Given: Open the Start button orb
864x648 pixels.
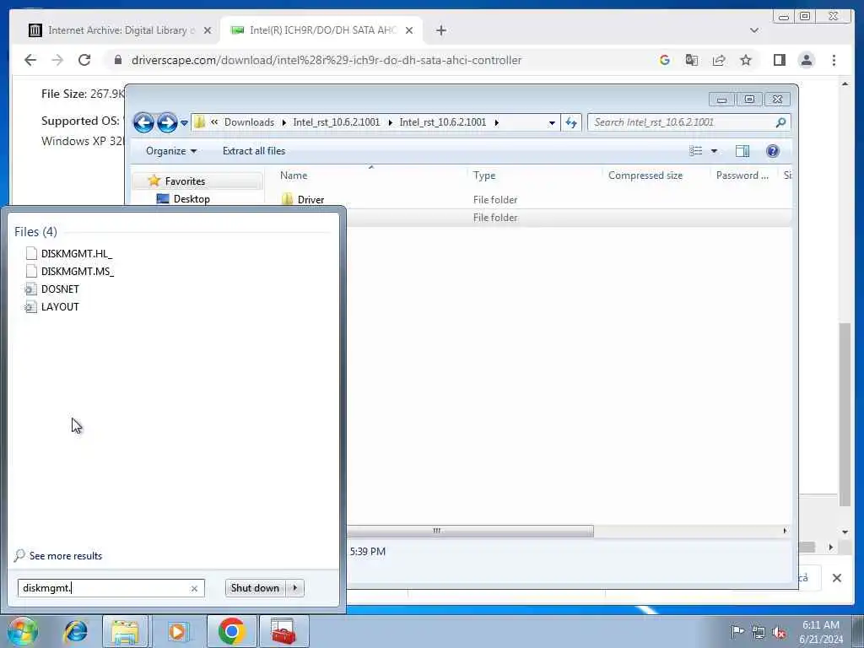Looking at the screenshot, I should coord(22,631).
